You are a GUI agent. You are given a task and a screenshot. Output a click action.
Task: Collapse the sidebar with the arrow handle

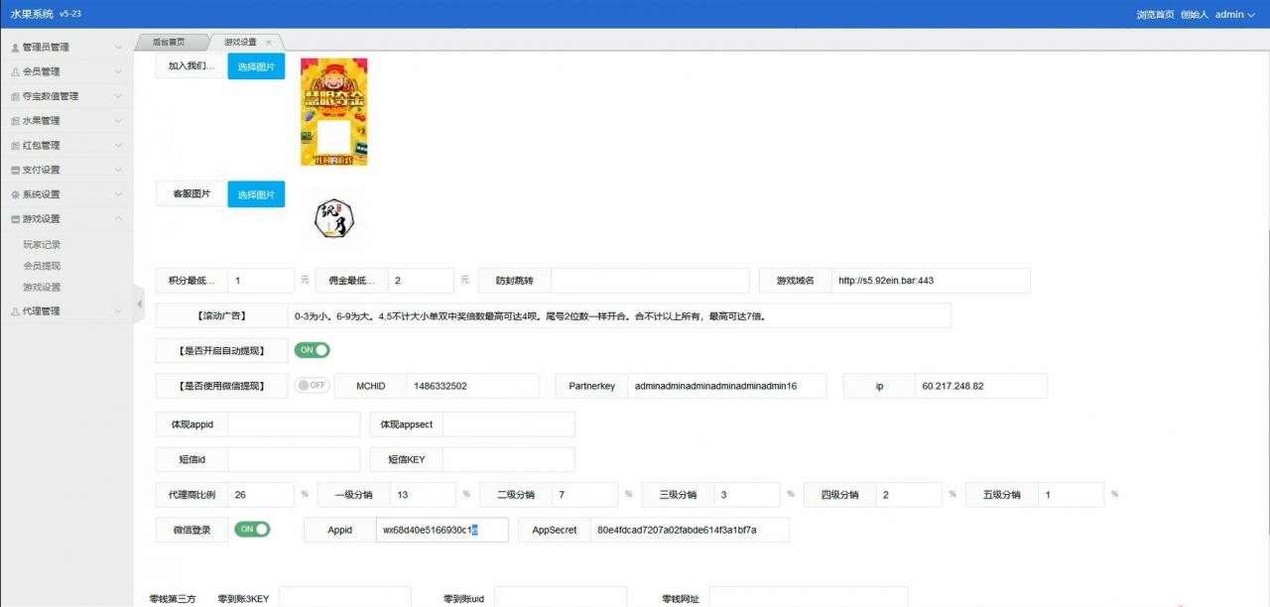pos(139,303)
